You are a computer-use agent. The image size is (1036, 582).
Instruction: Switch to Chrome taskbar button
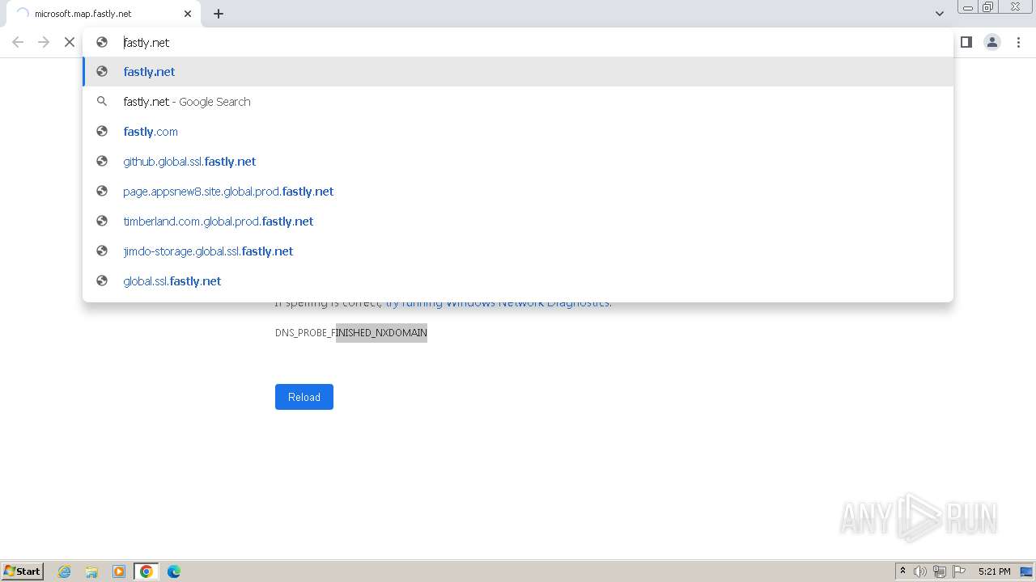[146, 571]
